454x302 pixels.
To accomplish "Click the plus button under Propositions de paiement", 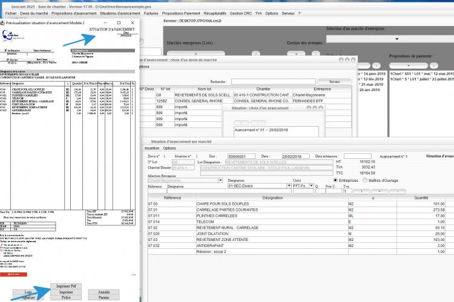I will tap(408, 66).
